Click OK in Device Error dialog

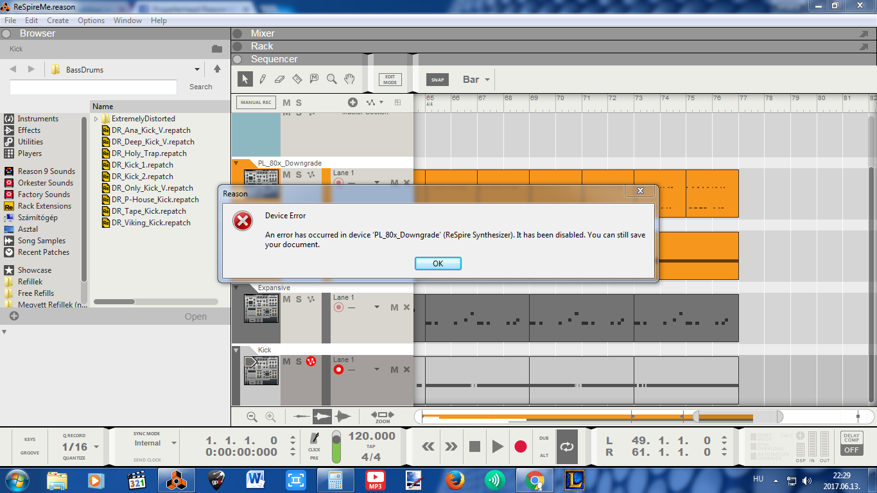coord(438,264)
